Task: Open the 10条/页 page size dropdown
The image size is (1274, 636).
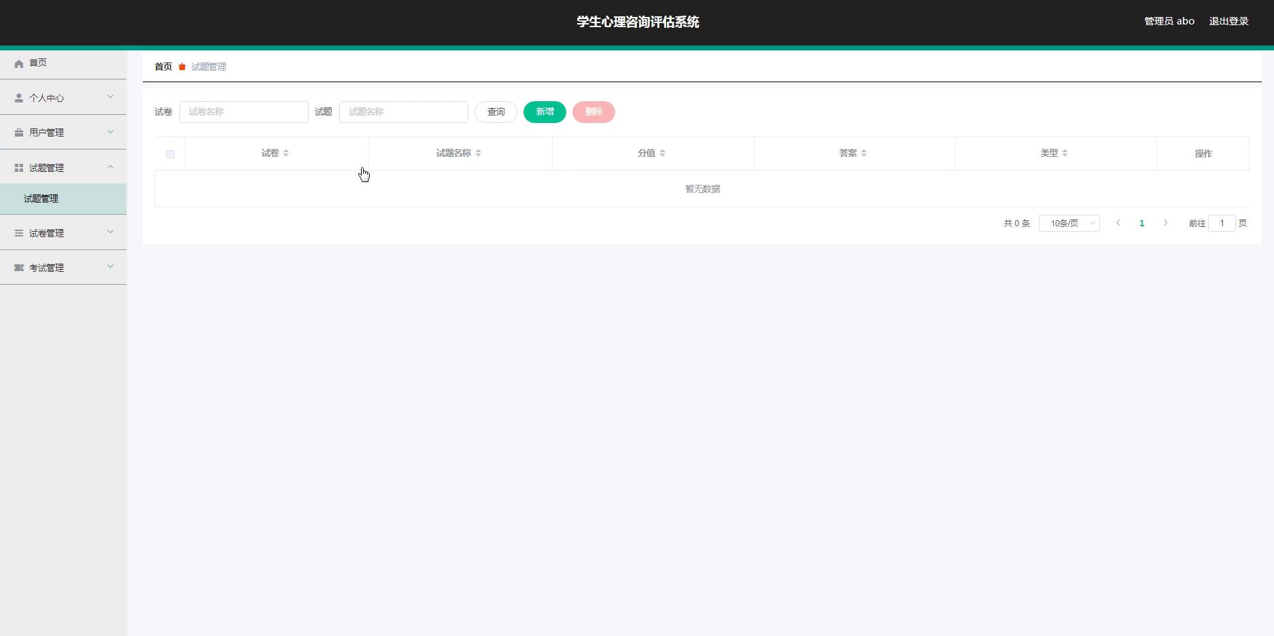Action: coord(1069,223)
